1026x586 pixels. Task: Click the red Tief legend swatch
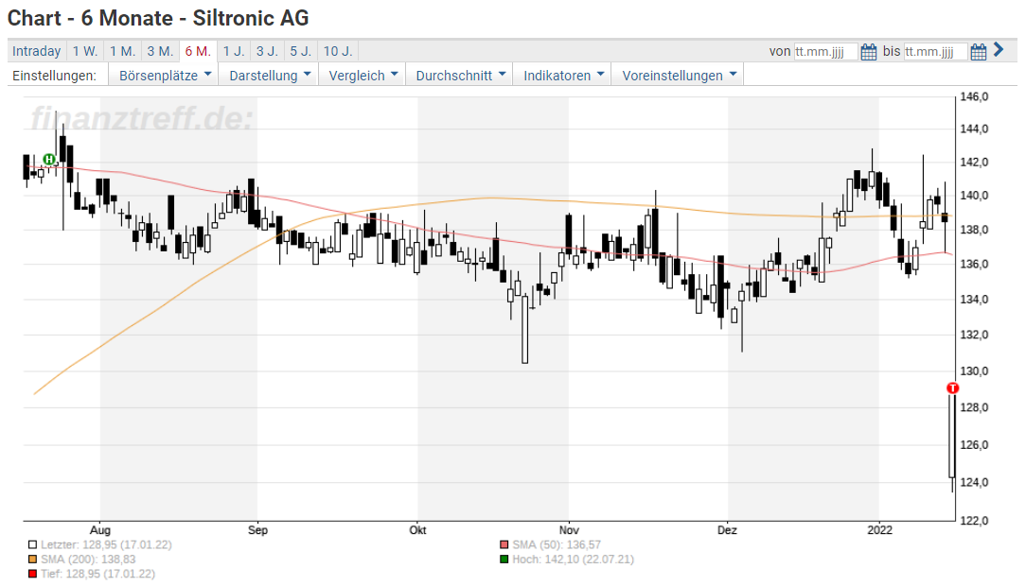pos(33,574)
